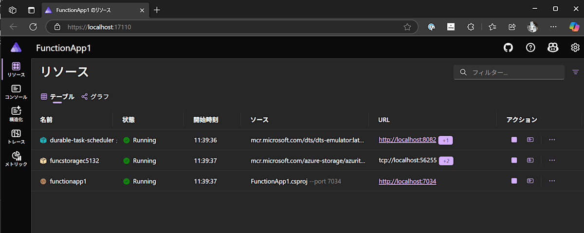Open a new browser tab
Screen dimensions: 584x233
point(157,10)
